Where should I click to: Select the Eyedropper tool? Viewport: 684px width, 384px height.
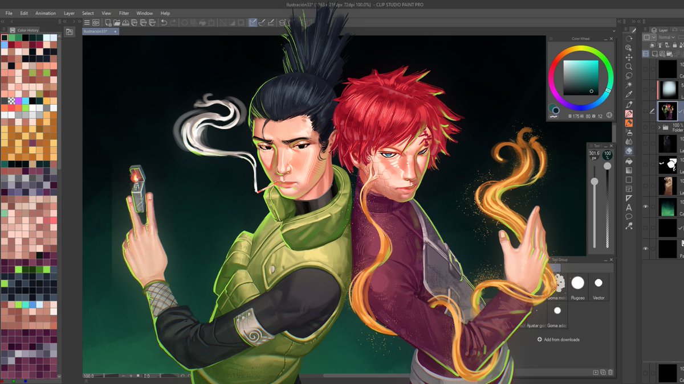tap(629, 94)
